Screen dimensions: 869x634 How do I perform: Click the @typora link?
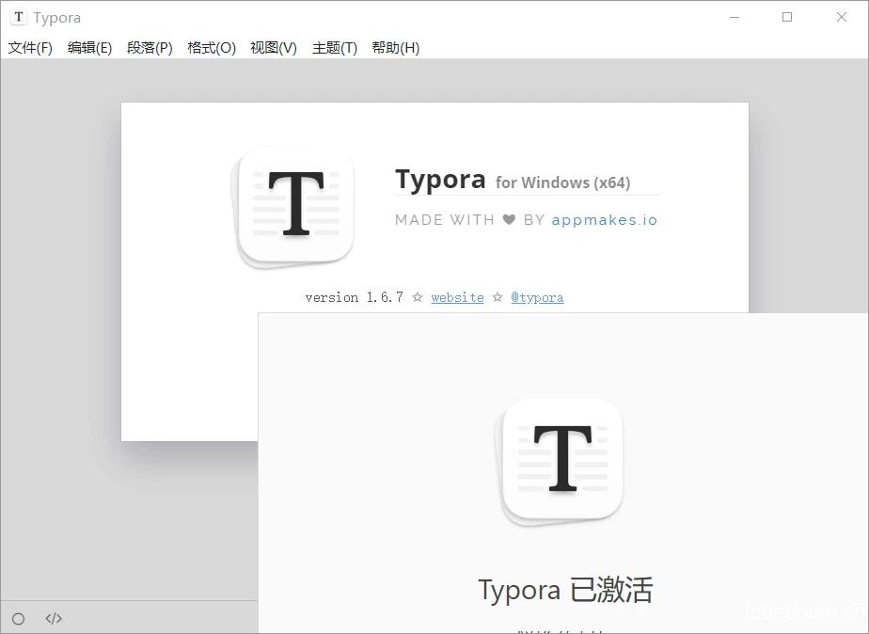click(x=537, y=297)
